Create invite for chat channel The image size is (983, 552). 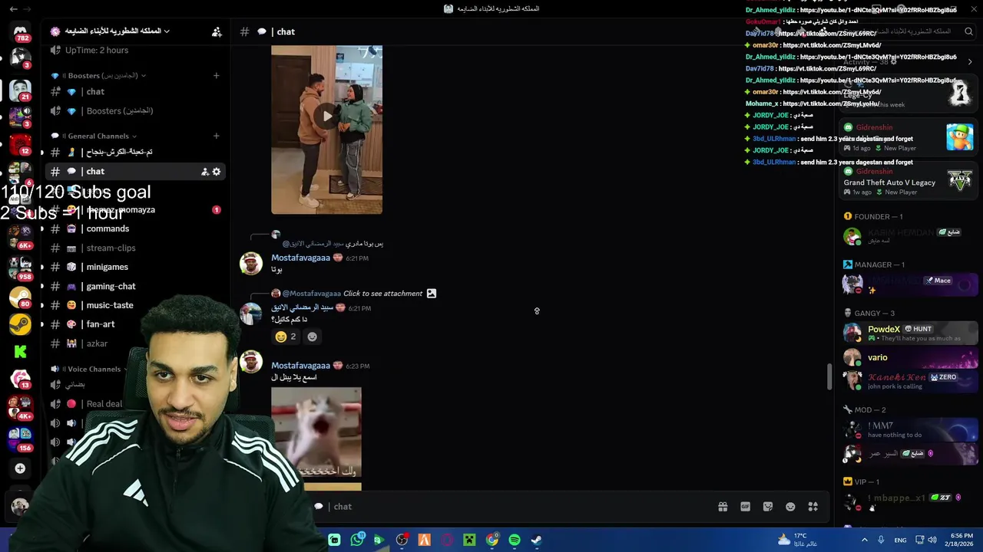tap(205, 172)
